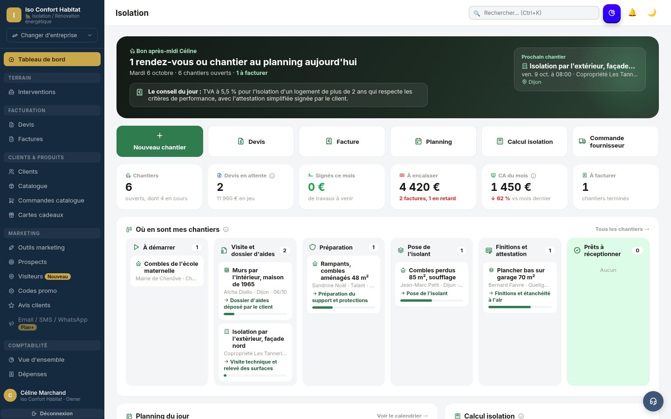The image size is (671, 419).
Task: Click the calculator icon on Calcul isolation
Action: 500,142
